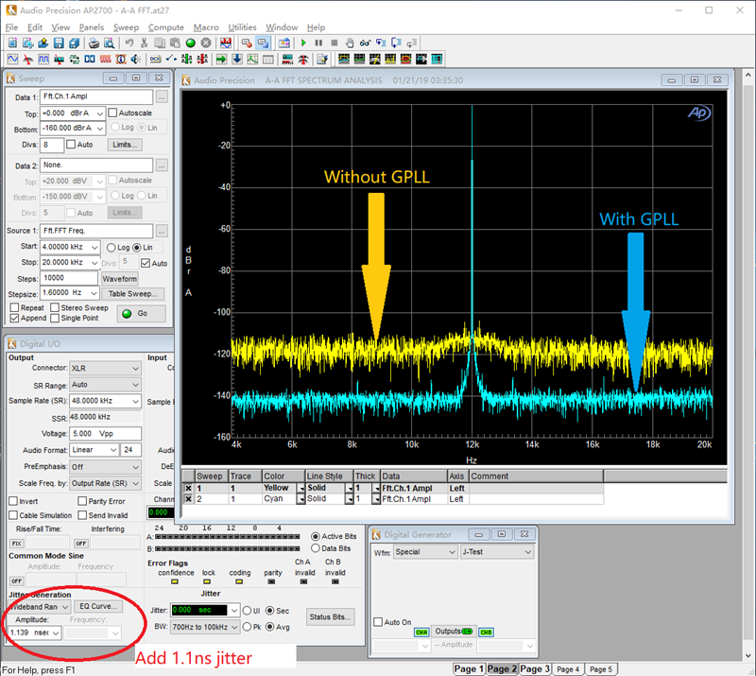
Task: Open the Compute menu
Action: tap(166, 27)
